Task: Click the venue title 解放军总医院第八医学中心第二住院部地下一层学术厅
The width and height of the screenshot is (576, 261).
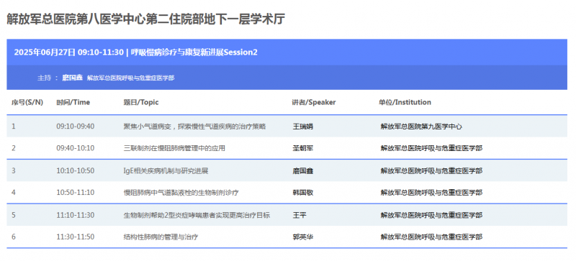Action: point(146,19)
